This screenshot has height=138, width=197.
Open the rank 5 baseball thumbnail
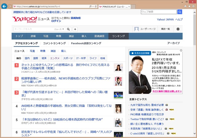click(x=118, y=122)
